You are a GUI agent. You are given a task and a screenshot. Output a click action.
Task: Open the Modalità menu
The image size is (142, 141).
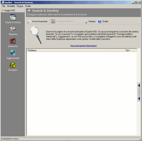click(x=11, y=6)
